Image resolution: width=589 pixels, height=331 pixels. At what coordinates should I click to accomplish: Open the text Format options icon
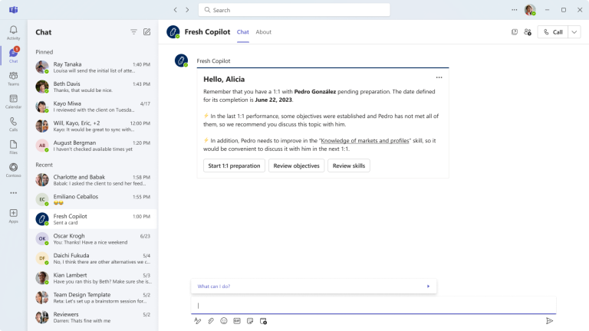(198, 321)
